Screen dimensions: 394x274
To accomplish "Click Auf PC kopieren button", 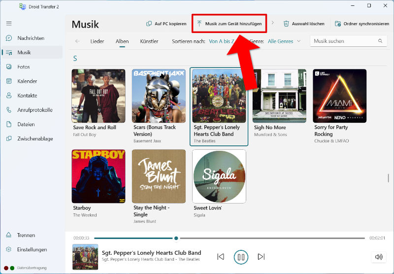I will [166, 24].
